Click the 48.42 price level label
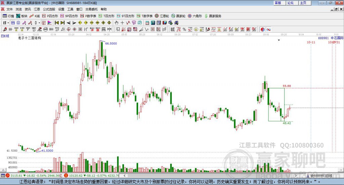344x185 pixels. pos(287,123)
